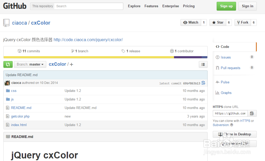265x161 pixels.
Task: Switch to list view with the list icon
Action: coord(203,64)
